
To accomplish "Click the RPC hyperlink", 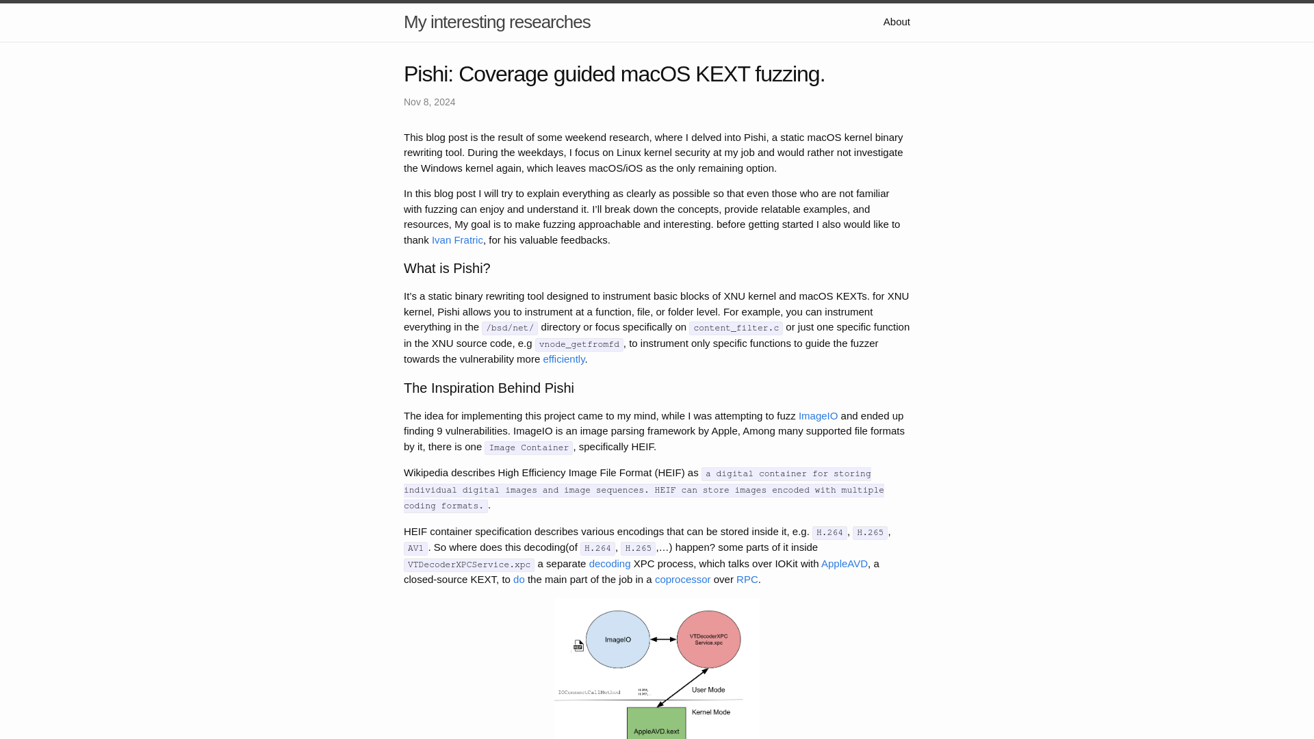I will [x=747, y=580].
